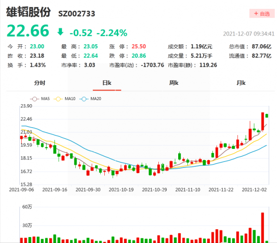Click limit-up price 25.50
Screen dimensions: 277x243
coord(138,47)
